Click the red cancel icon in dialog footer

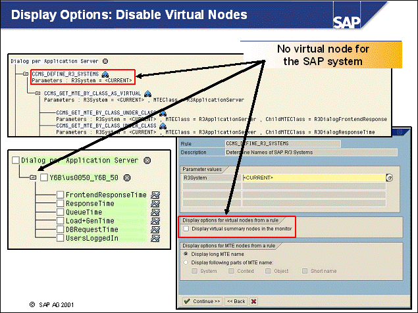(x=253, y=301)
